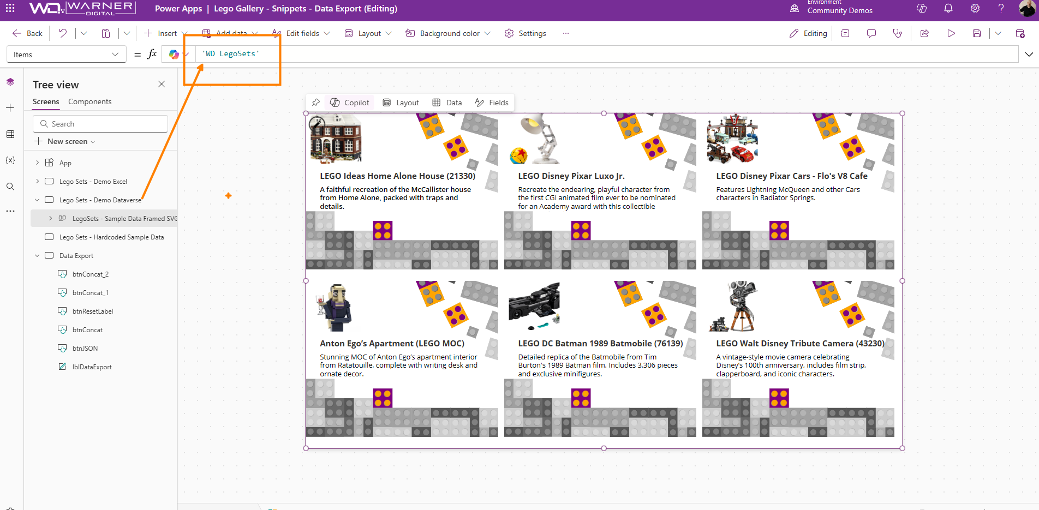This screenshot has width=1039, height=510.
Task: Open the Variables icon in sidebar
Action: 10,160
